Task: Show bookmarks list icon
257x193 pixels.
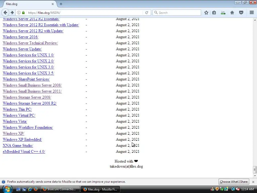Action: (214, 13)
